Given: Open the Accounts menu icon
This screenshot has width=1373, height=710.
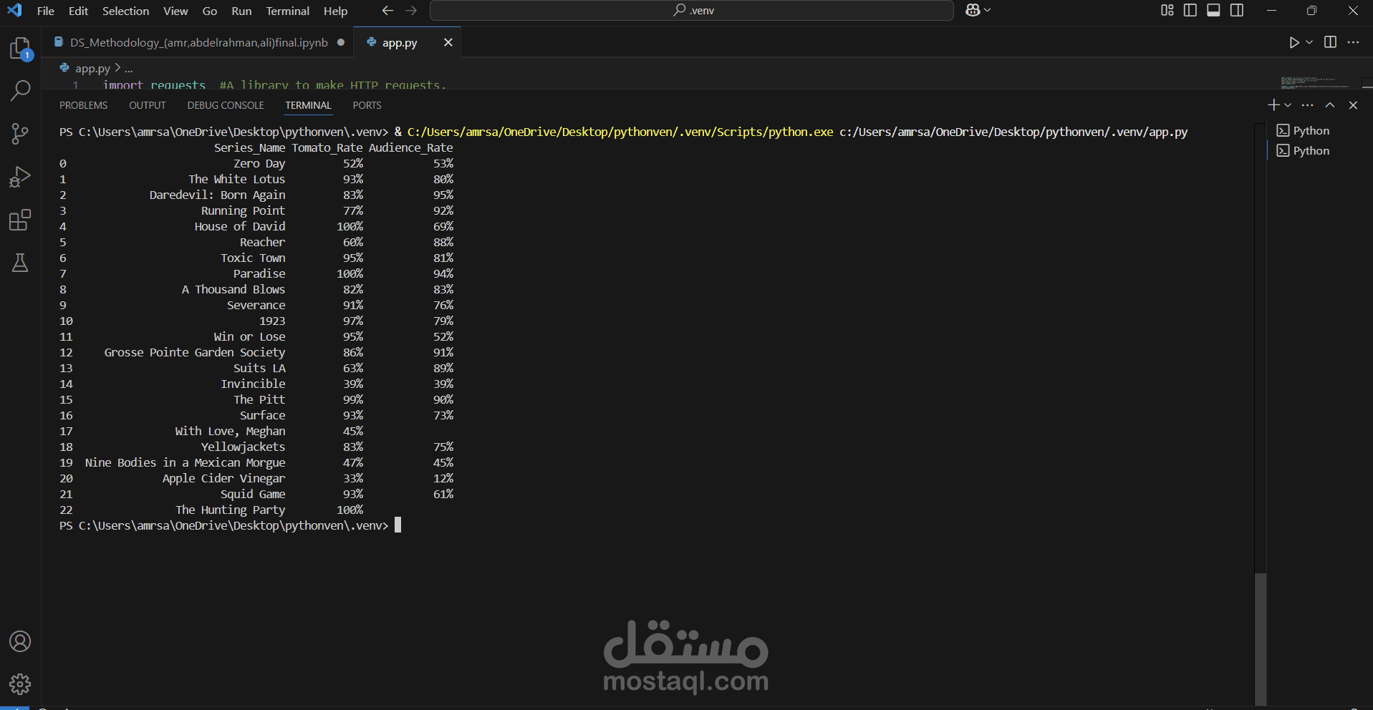Looking at the screenshot, I should point(20,641).
